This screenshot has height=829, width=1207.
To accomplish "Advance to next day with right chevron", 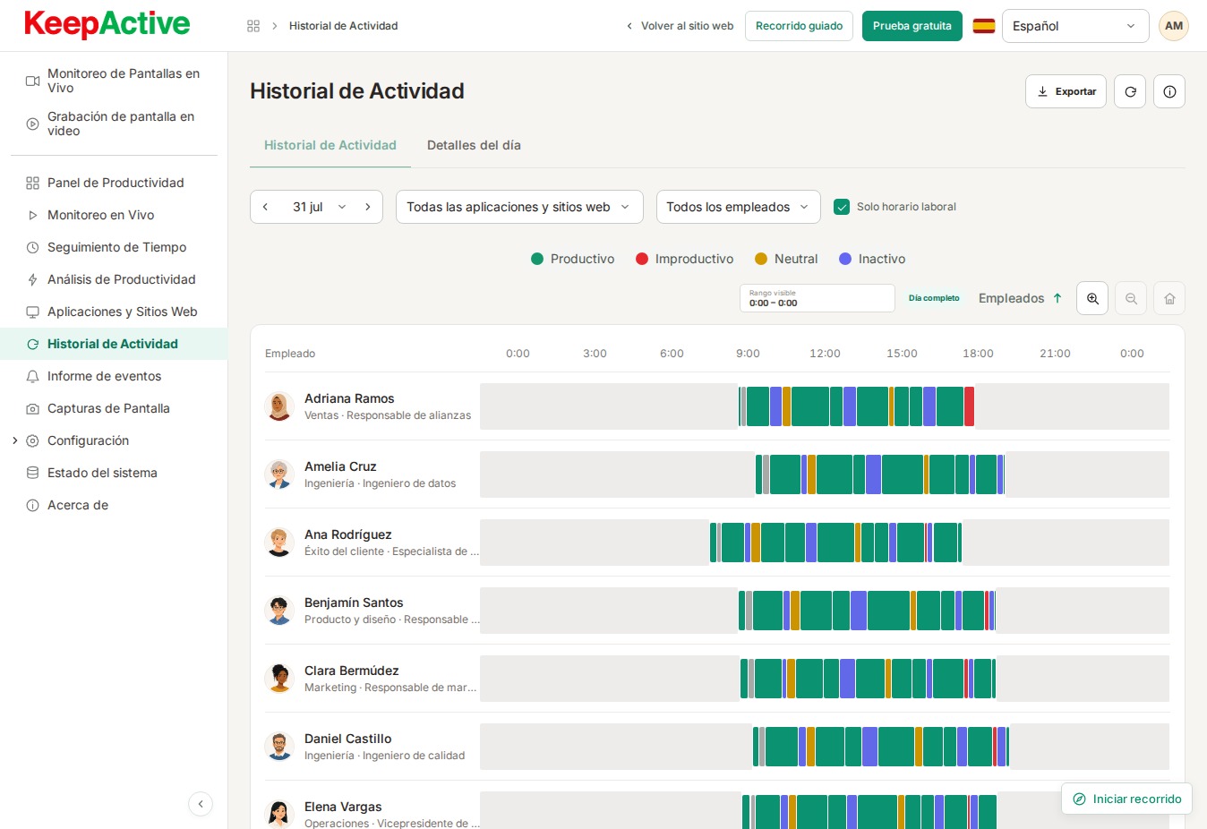I will click(x=368, y=207).
